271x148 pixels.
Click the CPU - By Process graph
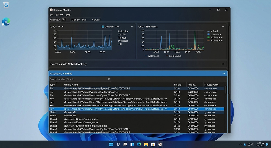174,40
